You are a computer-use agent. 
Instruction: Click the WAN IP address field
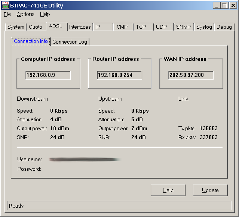pyautogui.click(x=191, y=75)
